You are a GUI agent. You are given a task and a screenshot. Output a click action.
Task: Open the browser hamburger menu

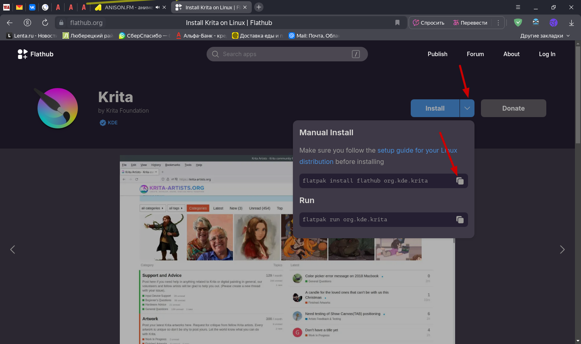click(x=518, y=7)
